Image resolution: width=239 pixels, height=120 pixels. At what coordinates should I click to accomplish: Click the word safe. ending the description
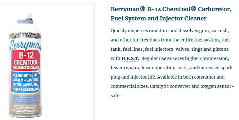116,96
